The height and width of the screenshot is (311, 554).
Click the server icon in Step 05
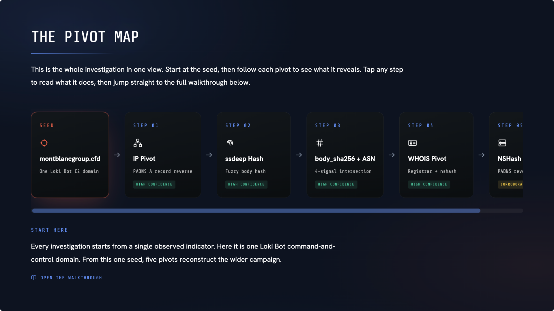tap(502, 143)
